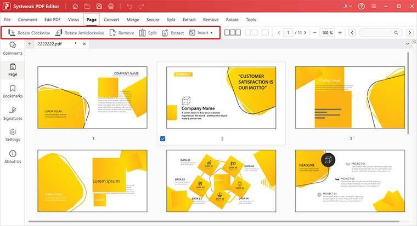Open the Bookmarks sidebar panel
The image size is (417, 226).
coord(13,91)
